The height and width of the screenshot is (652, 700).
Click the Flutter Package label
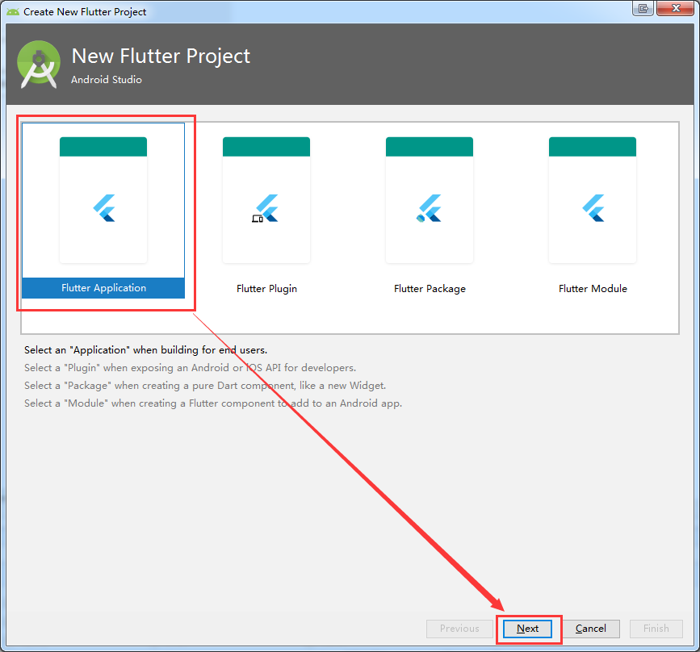tap(430, 289)
